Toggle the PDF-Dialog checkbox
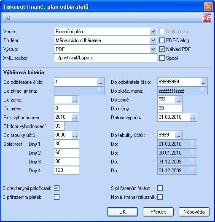Image resolution: width=215 pixels, height=222 pixels. [x=162, y=40]
